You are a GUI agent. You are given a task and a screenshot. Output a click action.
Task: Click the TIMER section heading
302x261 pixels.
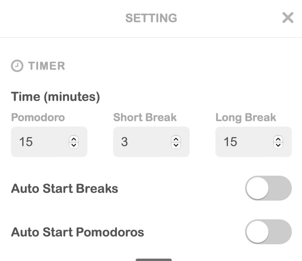pyautogui.click(x=46, y=66)
